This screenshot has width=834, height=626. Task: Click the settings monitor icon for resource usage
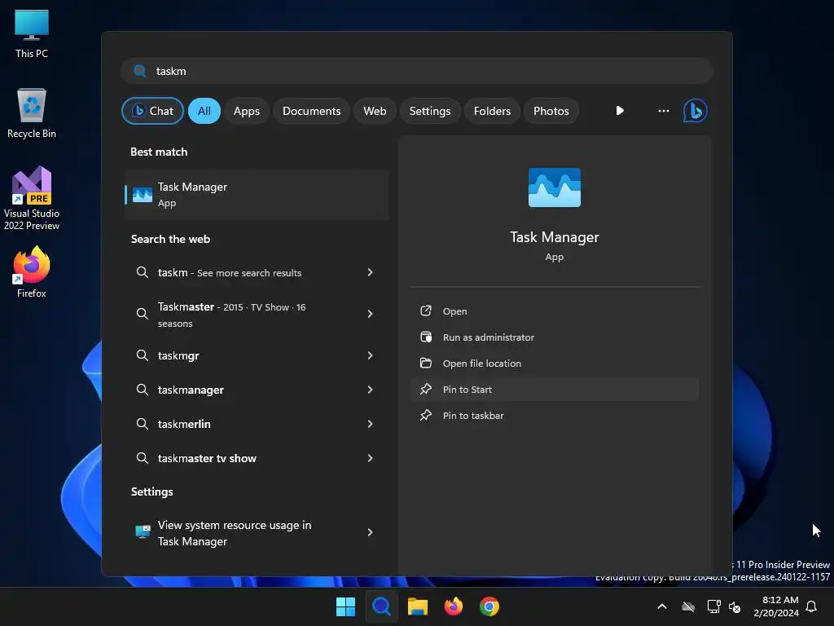click(143, 531)
